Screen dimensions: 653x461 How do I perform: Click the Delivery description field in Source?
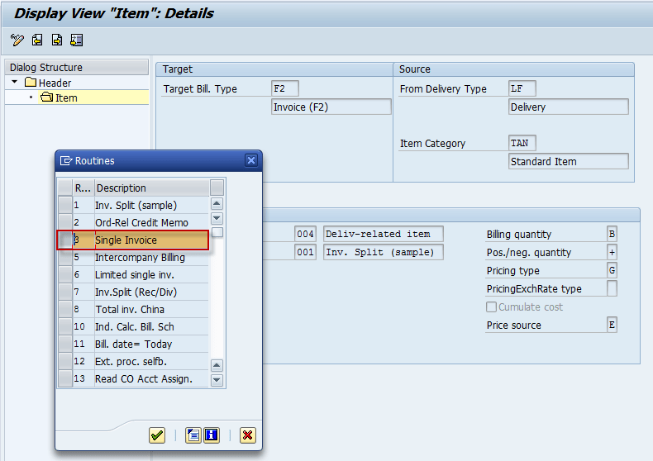pos(569,107)
